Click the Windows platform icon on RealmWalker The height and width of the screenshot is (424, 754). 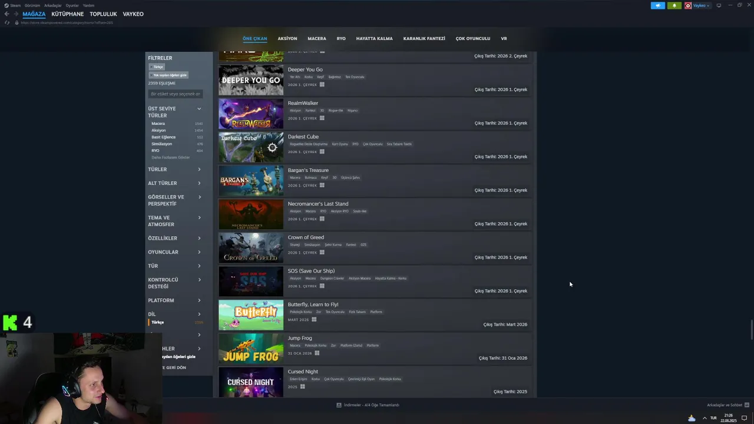coord(322,118)
